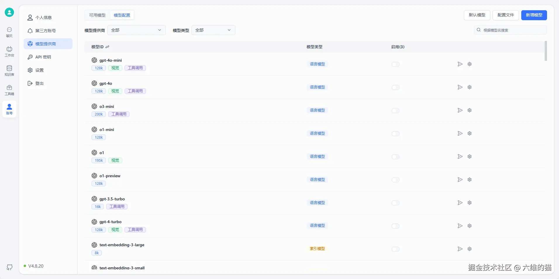Focus the model name search field

pyautogui.click(x=510, y=30)
